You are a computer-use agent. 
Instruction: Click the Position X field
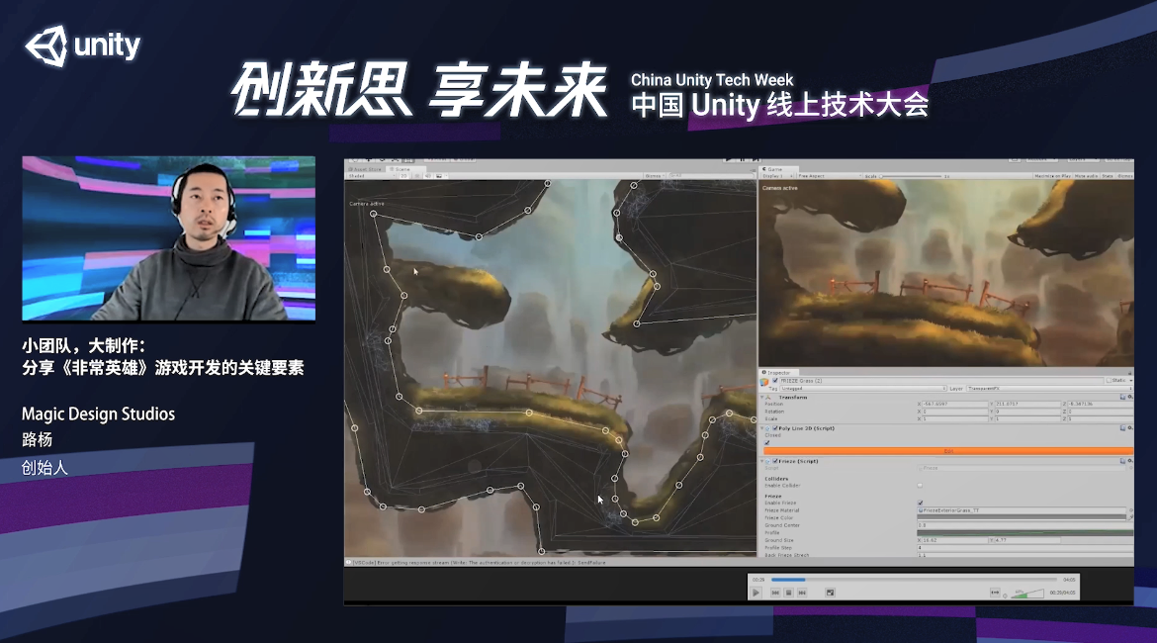955,404
